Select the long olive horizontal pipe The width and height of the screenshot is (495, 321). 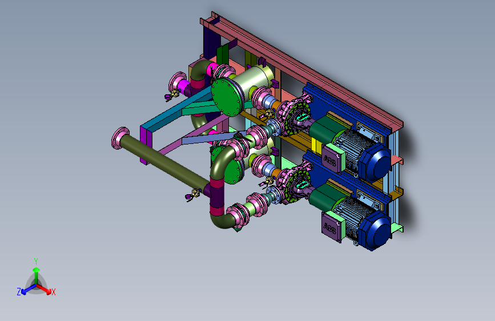(x=165, y=161)
